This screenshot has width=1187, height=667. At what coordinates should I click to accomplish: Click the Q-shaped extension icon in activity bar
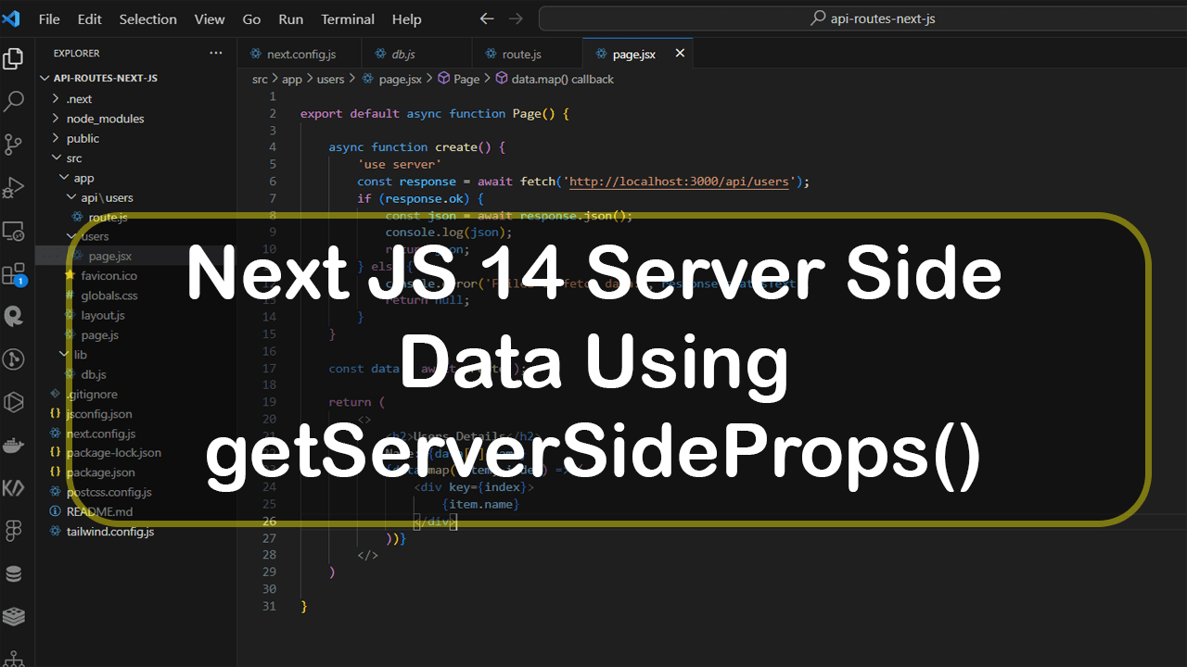[x=14, y=317]
